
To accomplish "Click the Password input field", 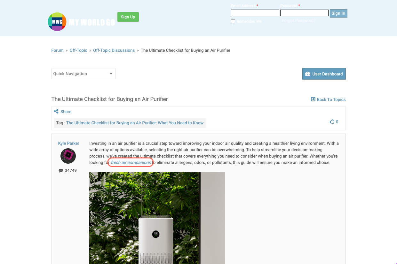I will pos(305,13).
